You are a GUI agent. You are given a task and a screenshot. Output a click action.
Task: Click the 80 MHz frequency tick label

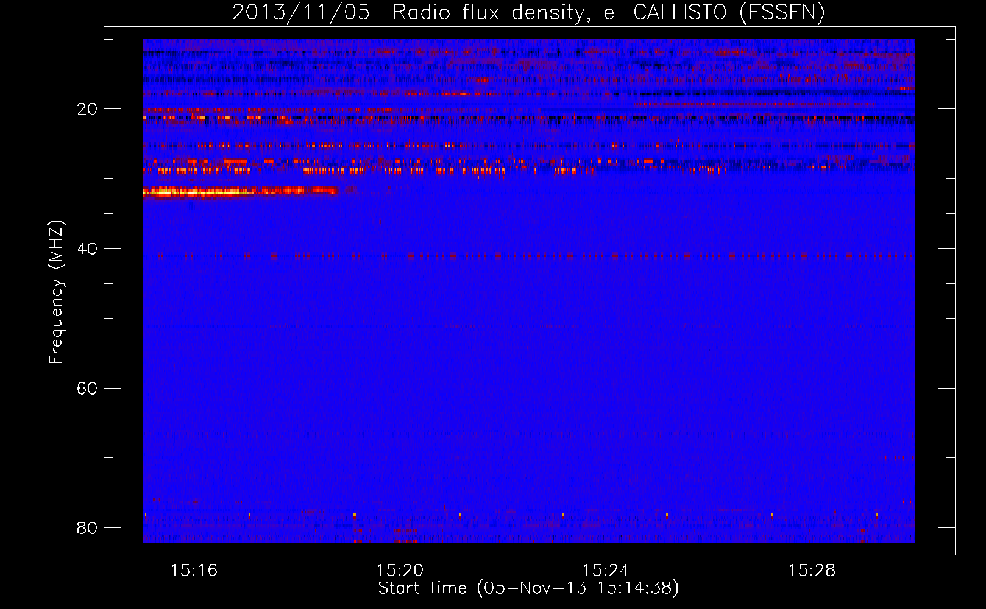tap(87, 527)
